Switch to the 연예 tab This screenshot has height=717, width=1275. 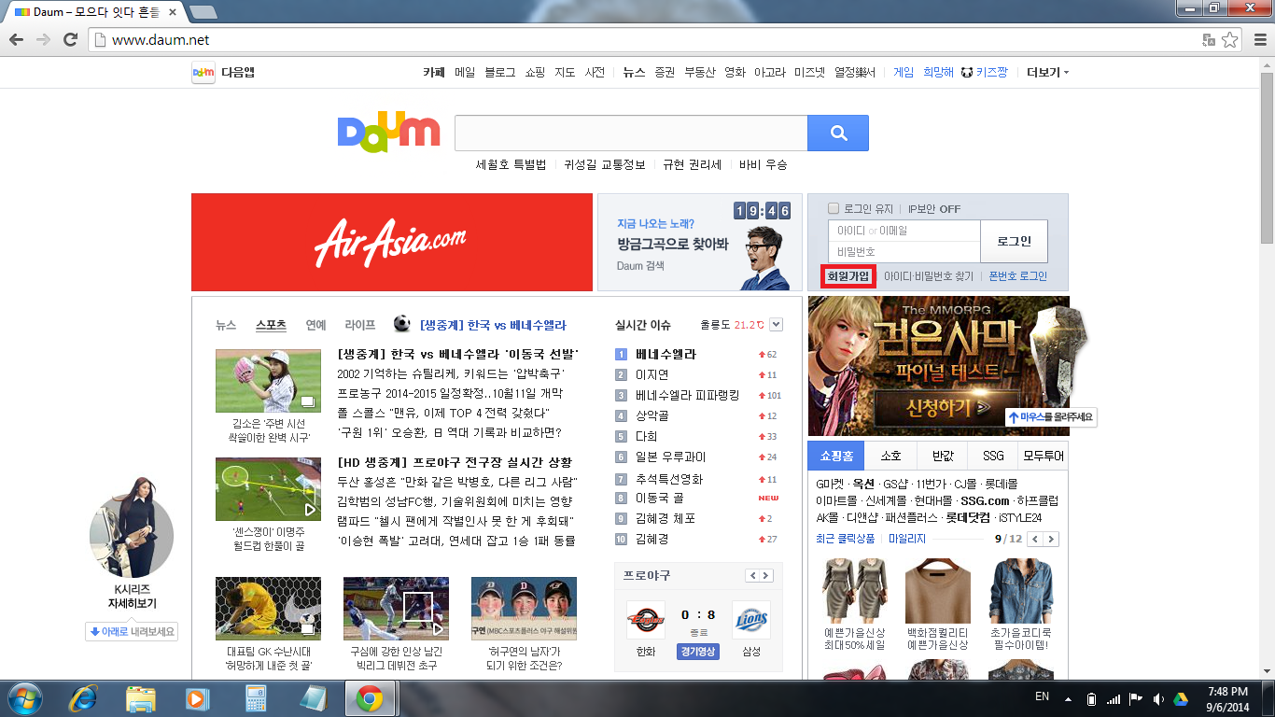pyautogui.click(x=316, y=325)
